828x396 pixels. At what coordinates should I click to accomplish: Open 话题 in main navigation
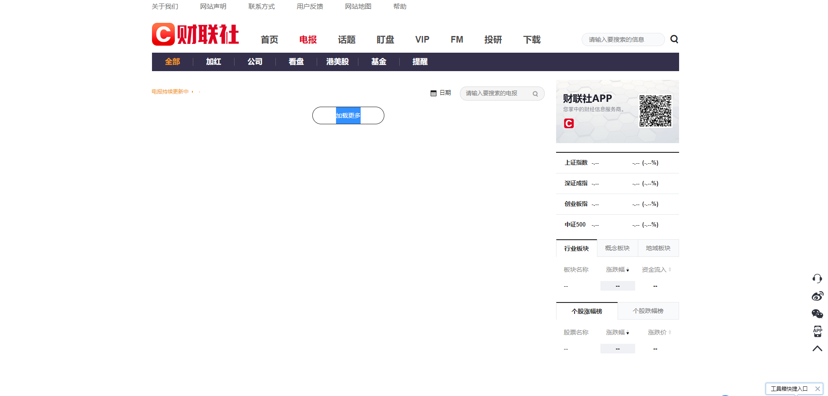tap(347, 40)
